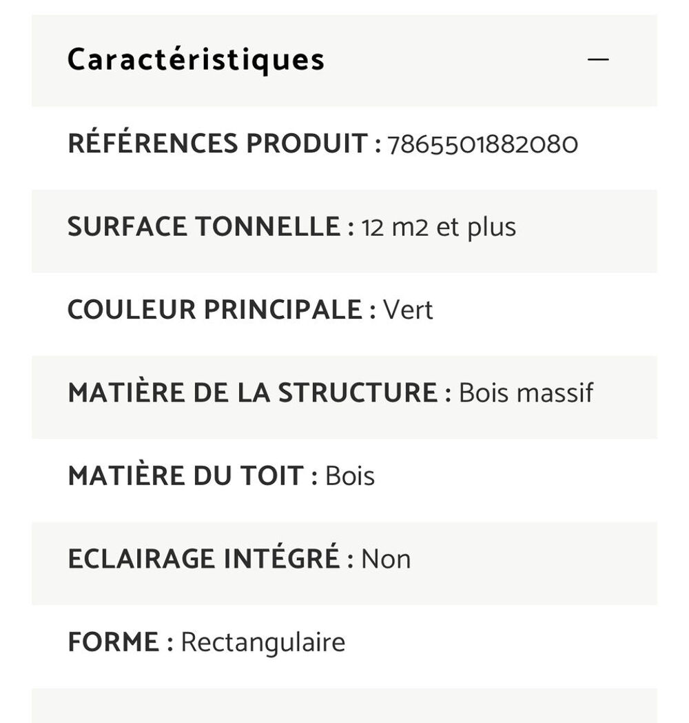The height and width of the screenshot is (723, 689).
Task: Select the Non value for lighting
Action: click(x=386, y=559)
